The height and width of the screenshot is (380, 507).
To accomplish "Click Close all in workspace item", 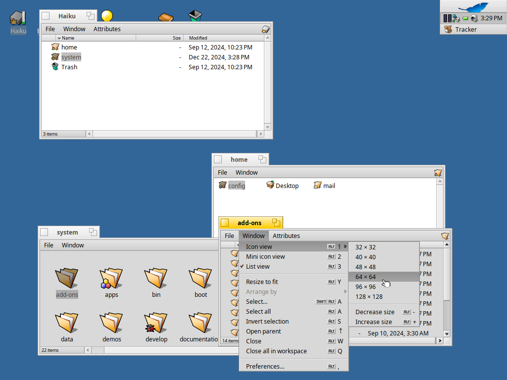I will 294,351.
